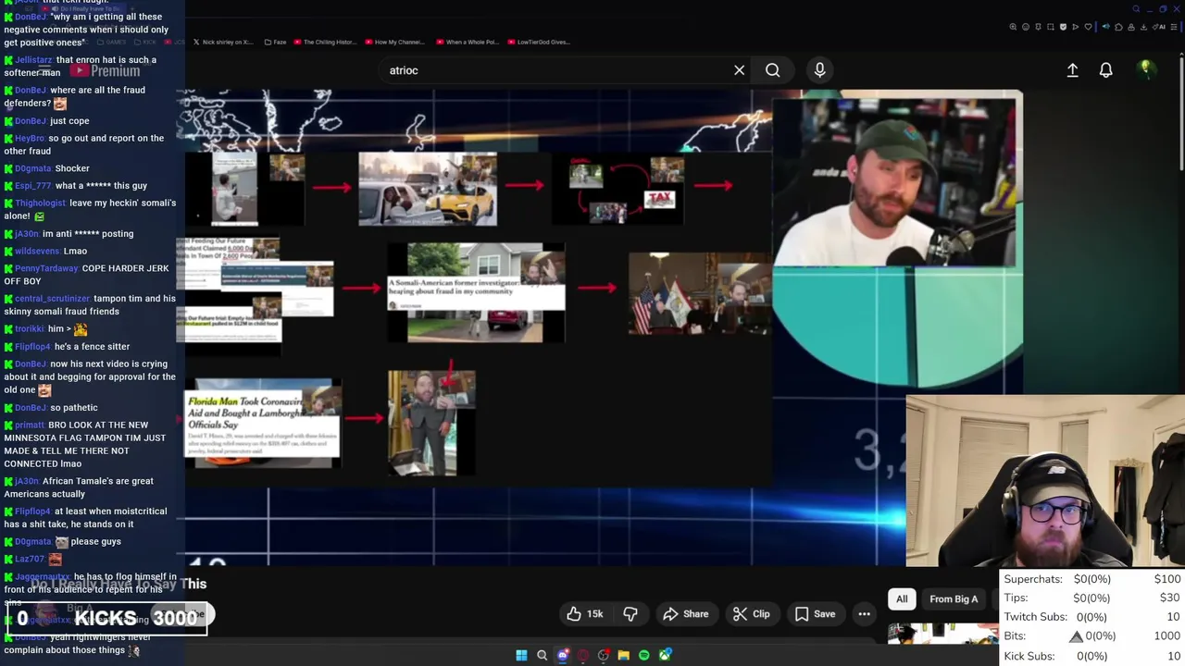
Task: Click the YouTube search magnifier button
Action: (772, 70)
